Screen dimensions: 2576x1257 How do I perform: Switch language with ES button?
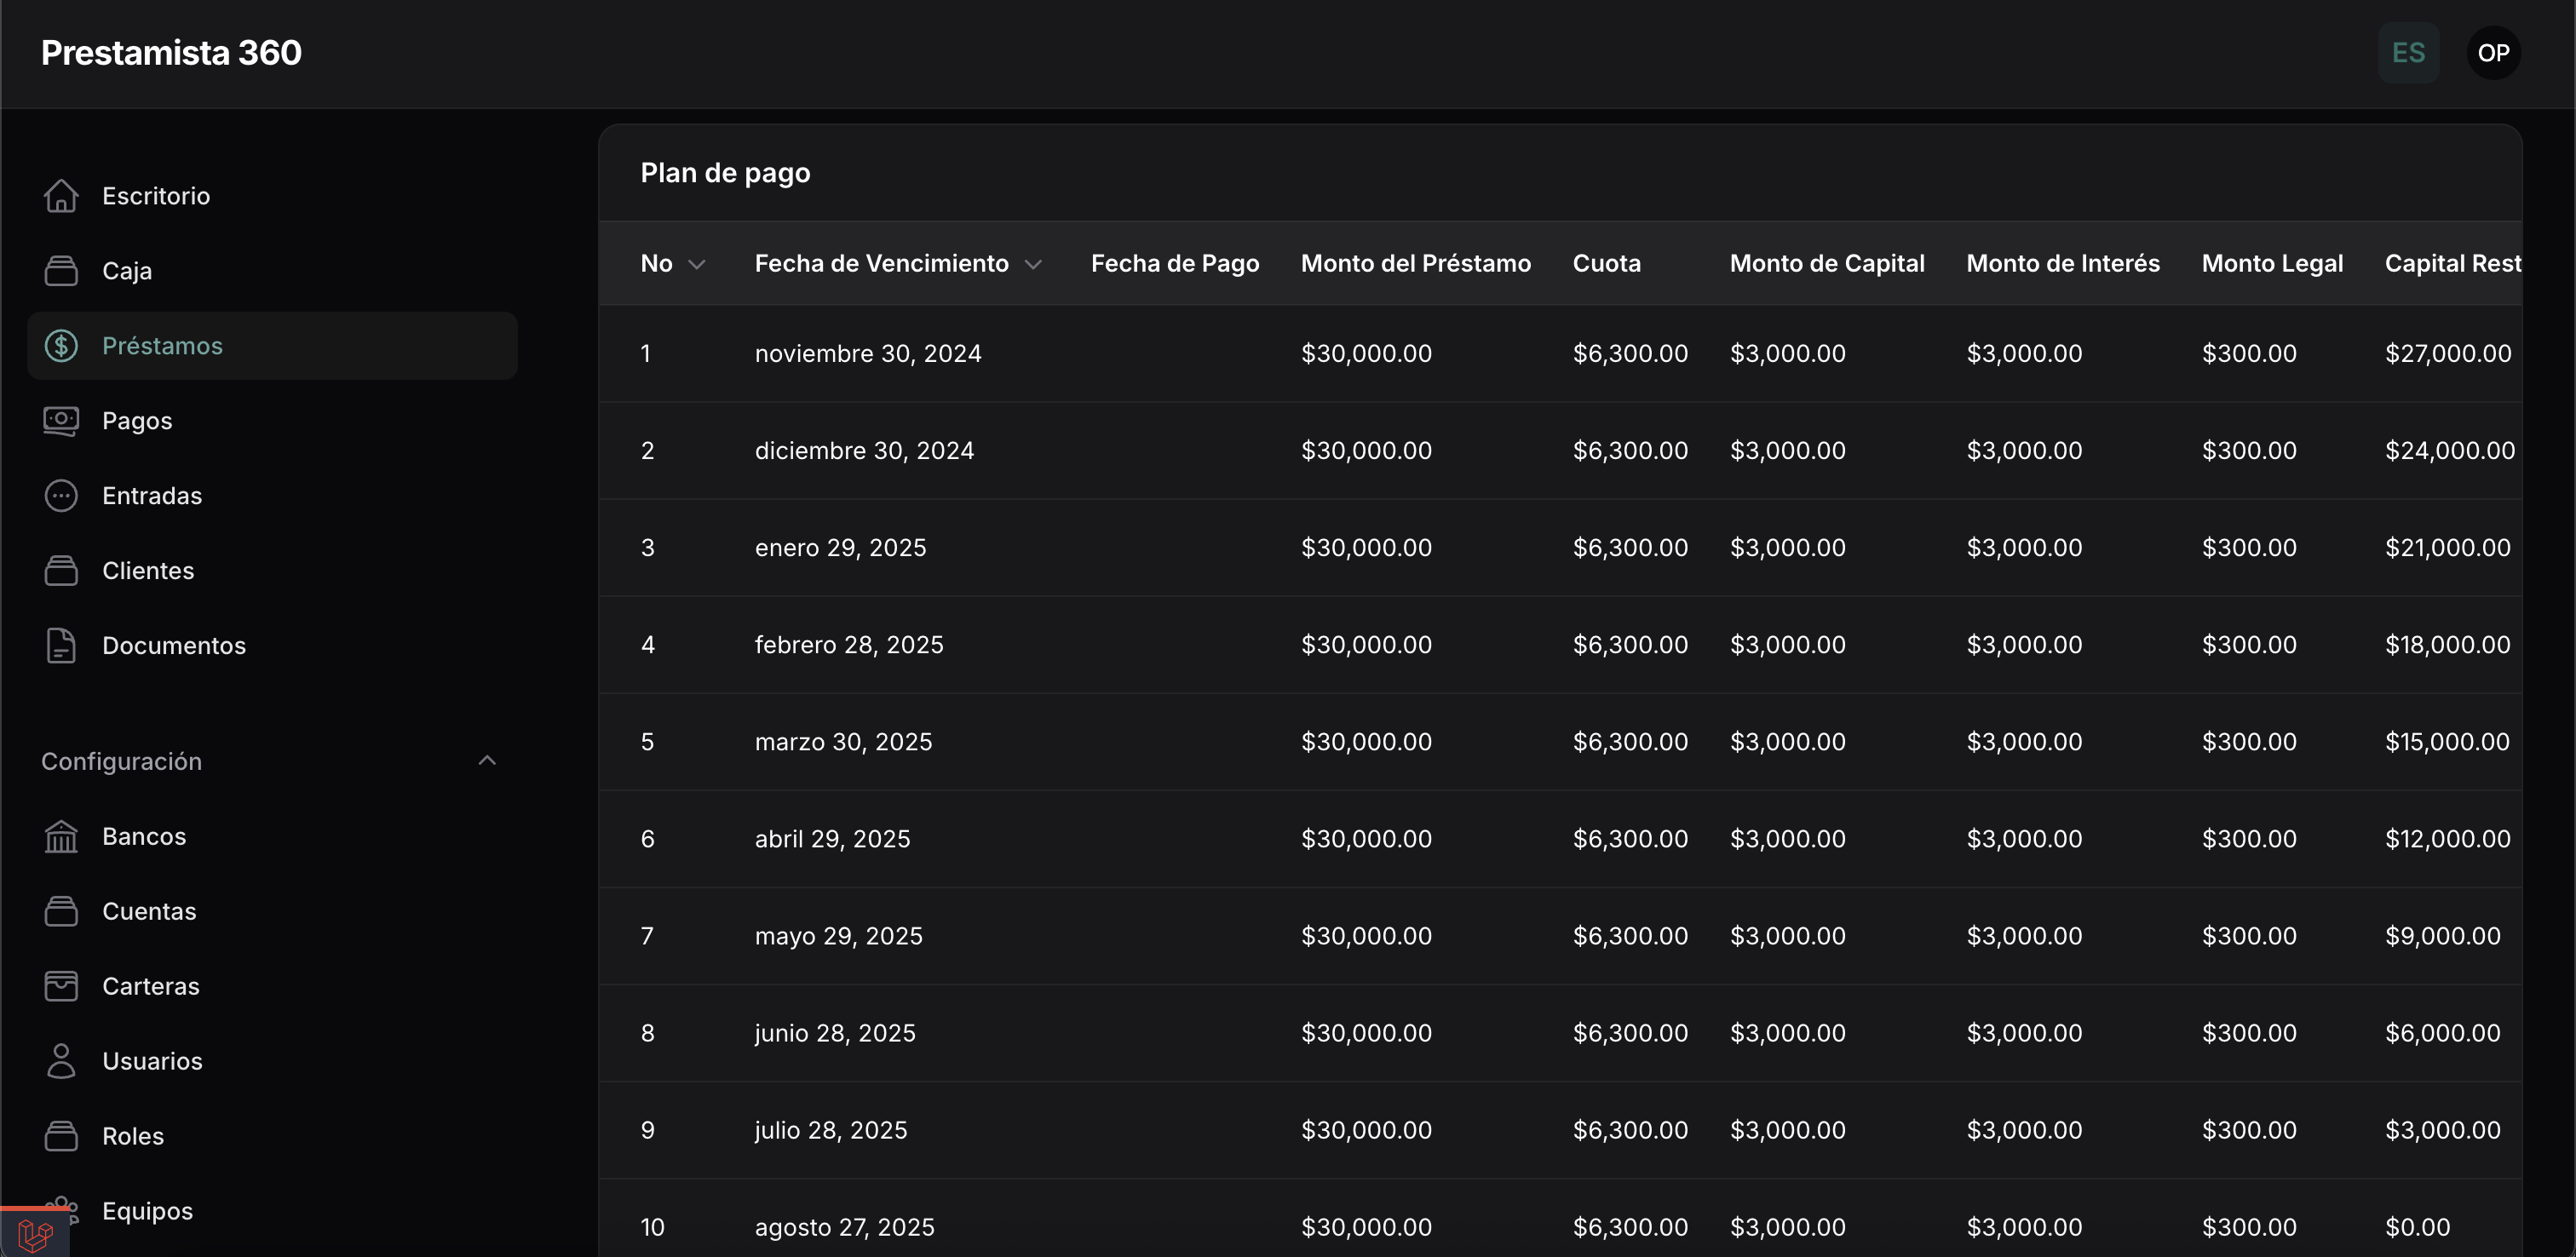pyautogui.click(x=2408, y=53)
